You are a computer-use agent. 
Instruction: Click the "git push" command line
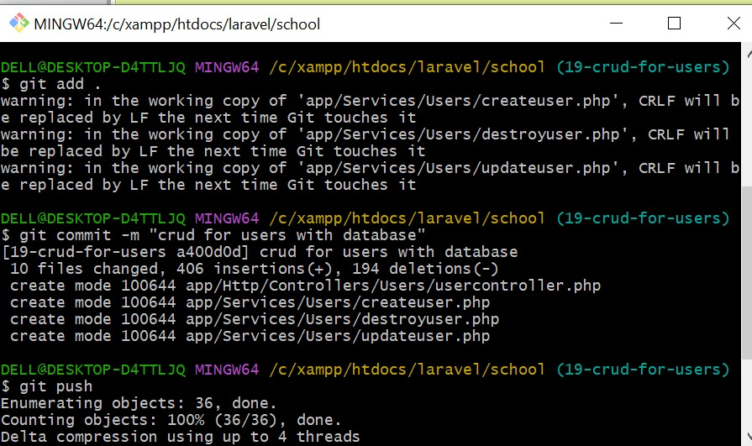click(46, 386)
